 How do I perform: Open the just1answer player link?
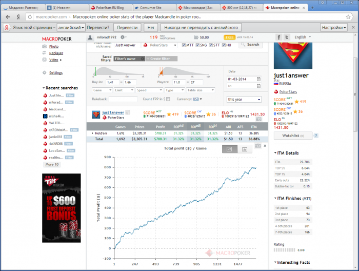113,112
